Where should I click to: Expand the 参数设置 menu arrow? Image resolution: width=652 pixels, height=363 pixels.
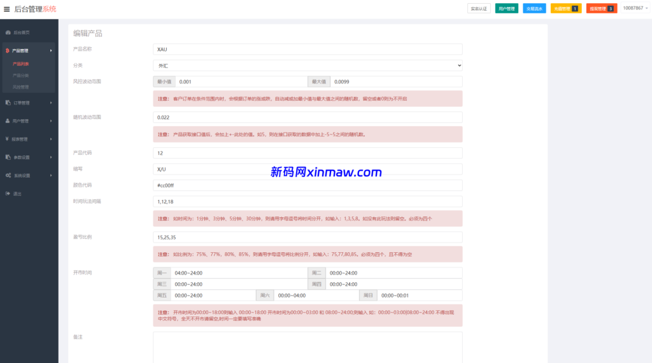pos(51,157)
